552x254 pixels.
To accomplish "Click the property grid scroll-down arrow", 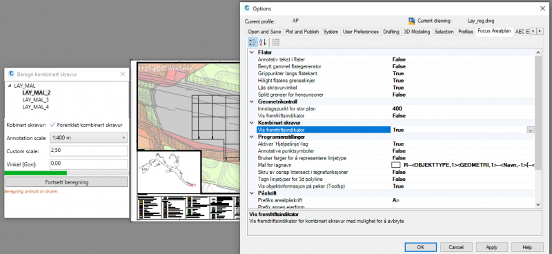I will pyautogui.click(x=538, y=204).
